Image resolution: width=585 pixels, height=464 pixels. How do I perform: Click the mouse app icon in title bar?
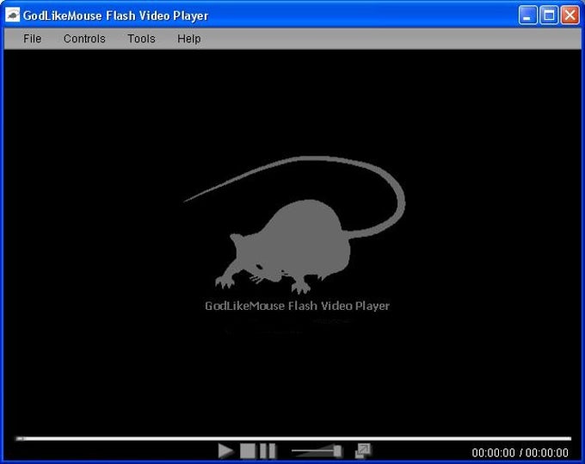point(12,15)
